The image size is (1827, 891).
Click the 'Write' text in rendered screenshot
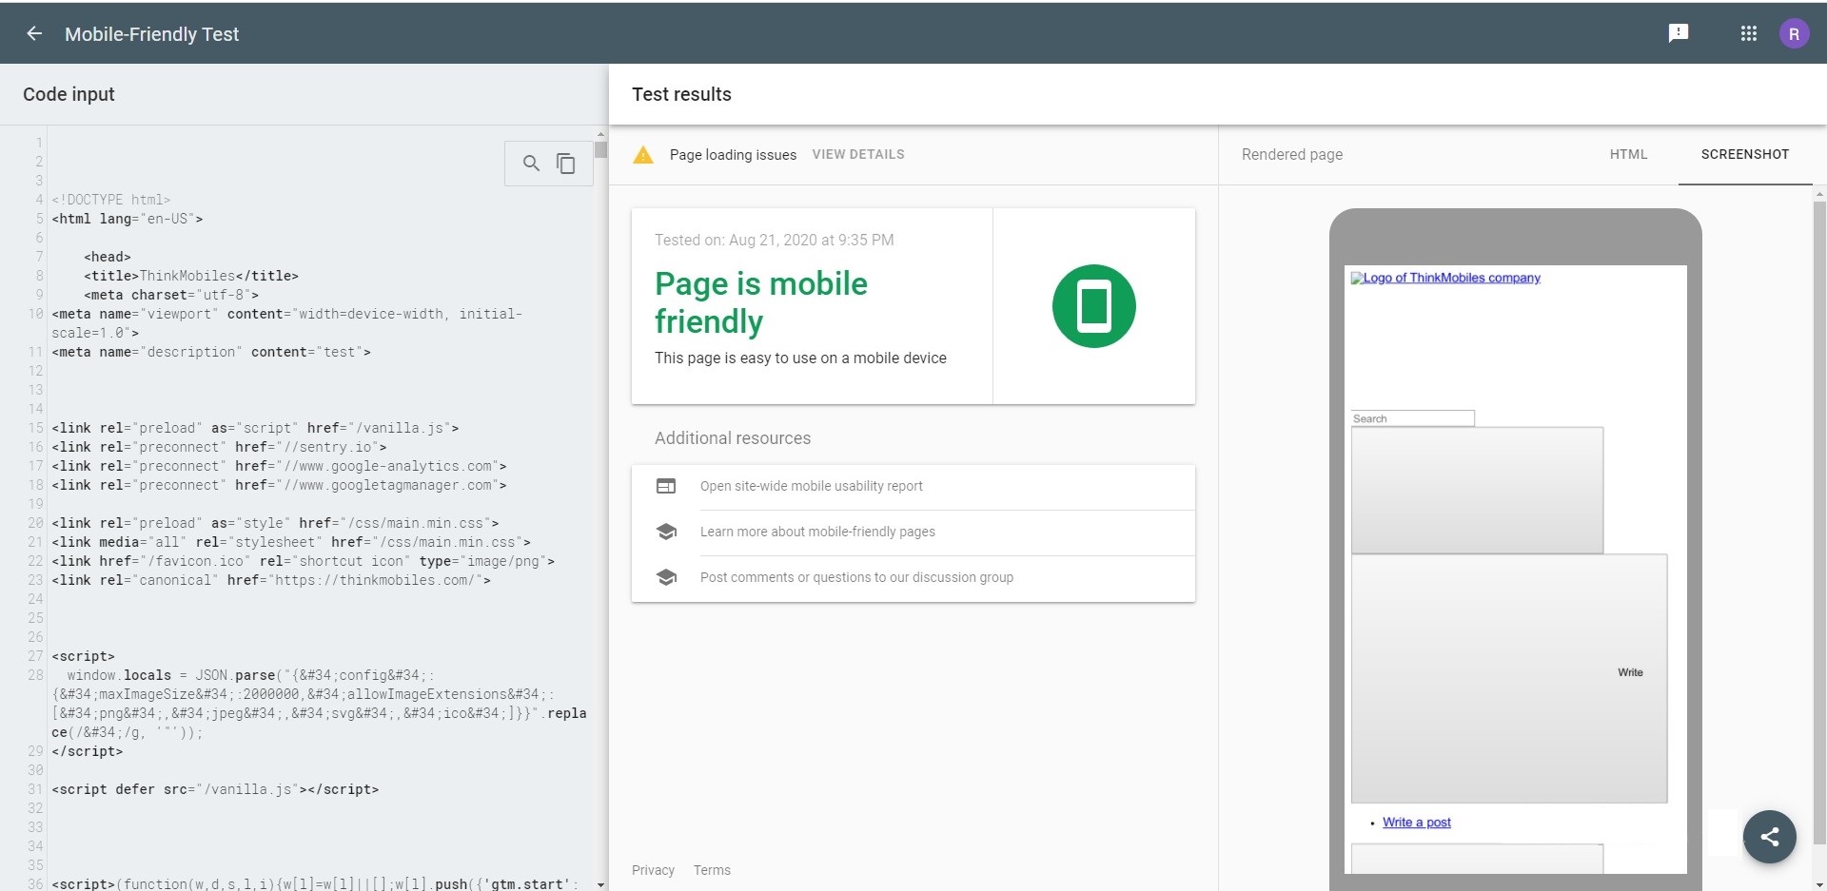click(1630, 672)
